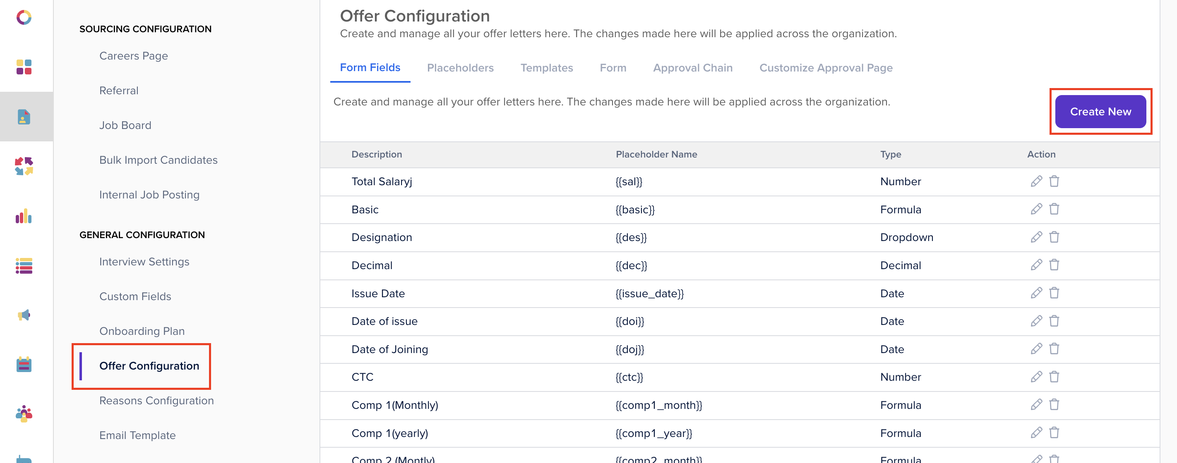Click the Type column header
This screenshot has height=463, width=1177.
pyautogui.click(x=891, y=154)
